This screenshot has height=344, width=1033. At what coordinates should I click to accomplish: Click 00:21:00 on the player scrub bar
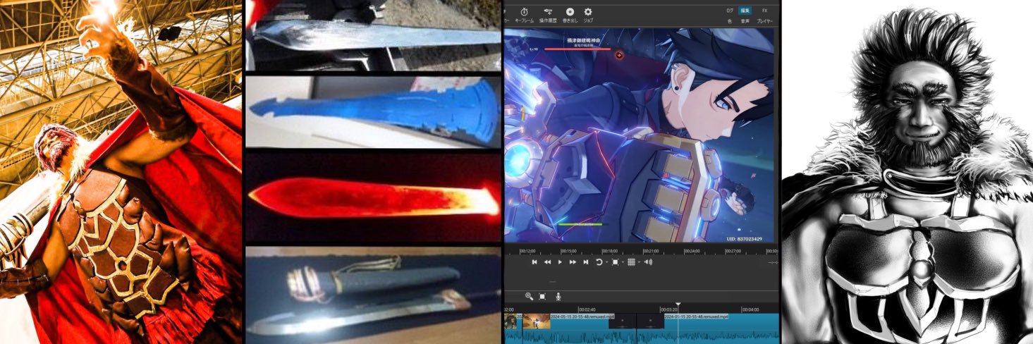(652, 251)
